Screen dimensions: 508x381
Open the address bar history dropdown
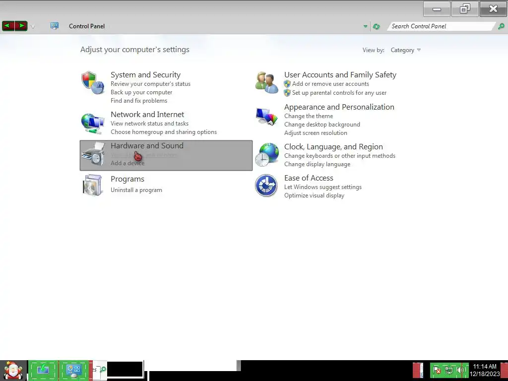pos(366,27)
